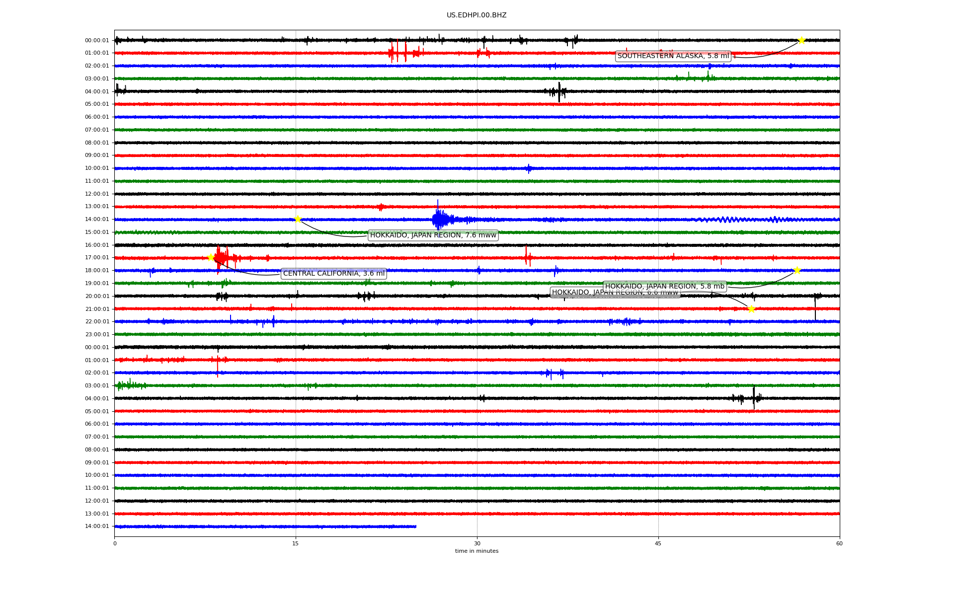Click the 12:00:01 label on the first day
Screen dimensions: 954x596
[x=97, y=194]
